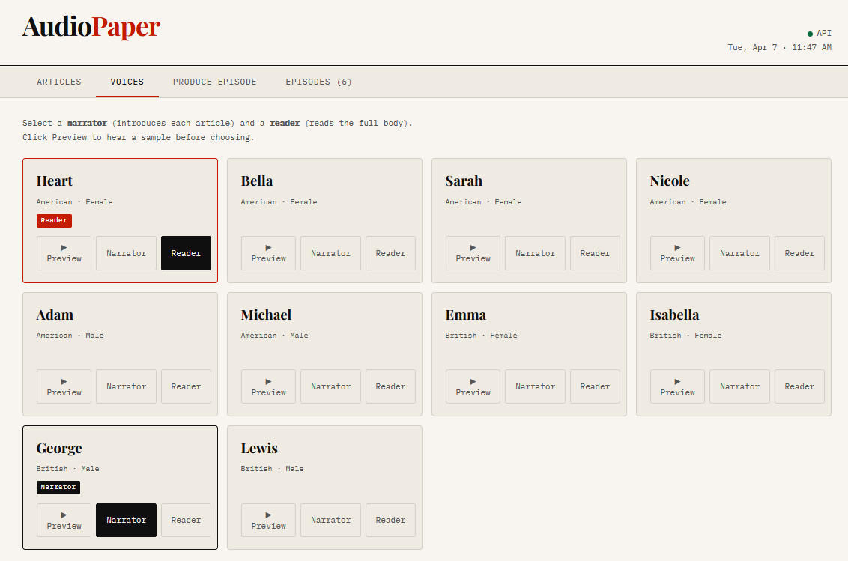Preview Sarah's American female voice
The width and height of the screenshot is (848, 561).
[x=473, y=253]
